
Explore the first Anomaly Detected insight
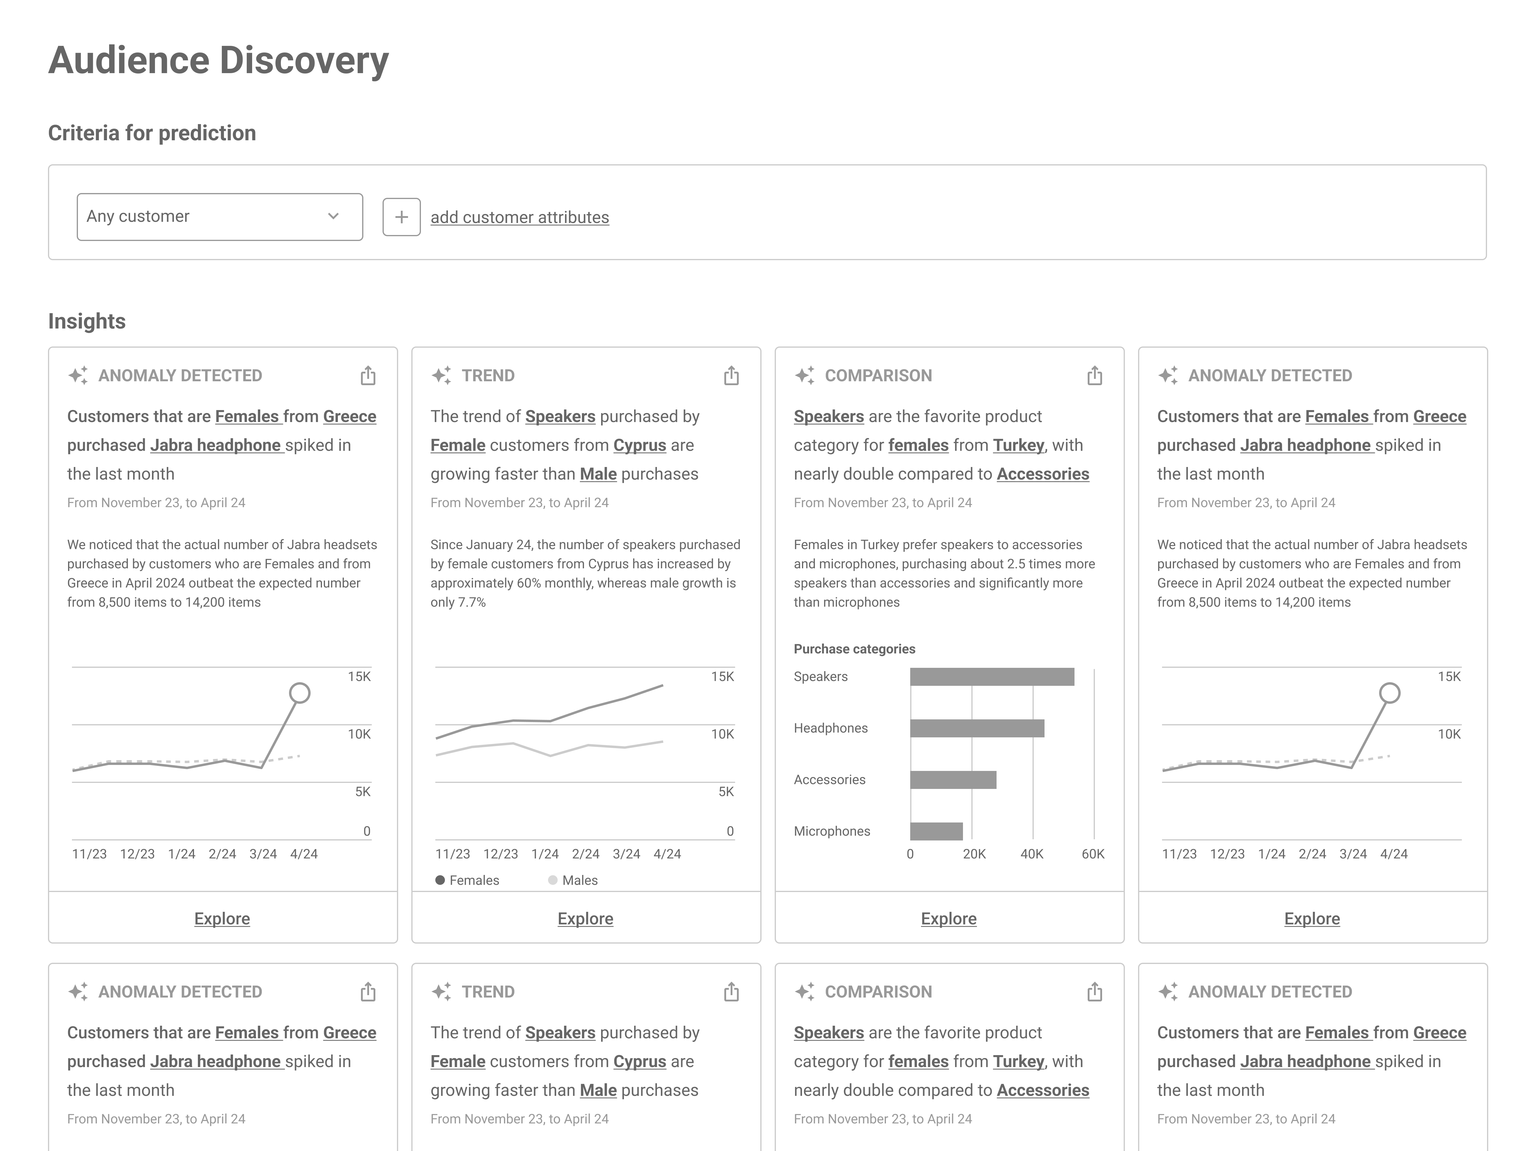pos(222,919)
